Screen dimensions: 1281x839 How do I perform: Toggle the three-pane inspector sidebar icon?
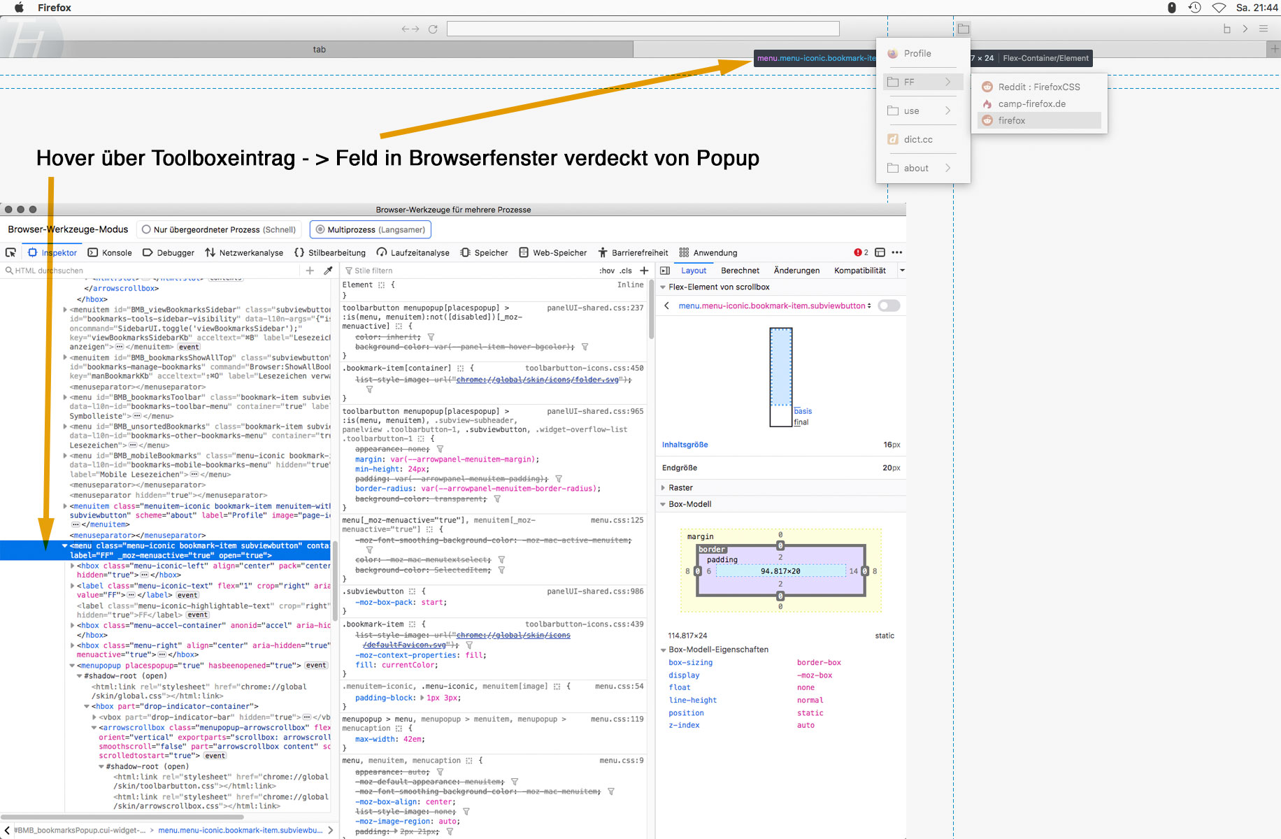pos(665,271)
